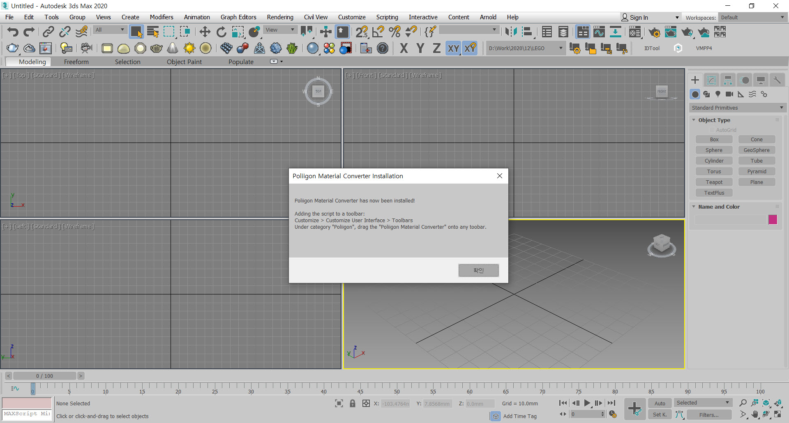
Task: Open the Motion panel icon
Action: 745,80
